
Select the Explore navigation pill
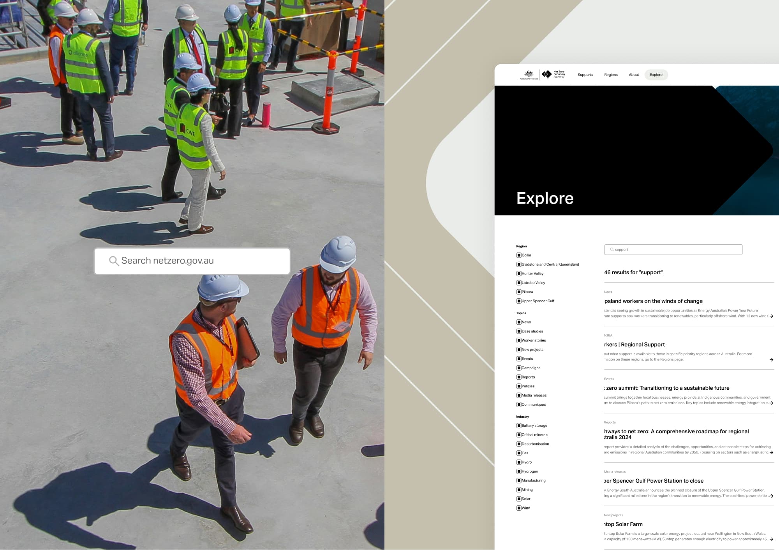click(656, 75)
